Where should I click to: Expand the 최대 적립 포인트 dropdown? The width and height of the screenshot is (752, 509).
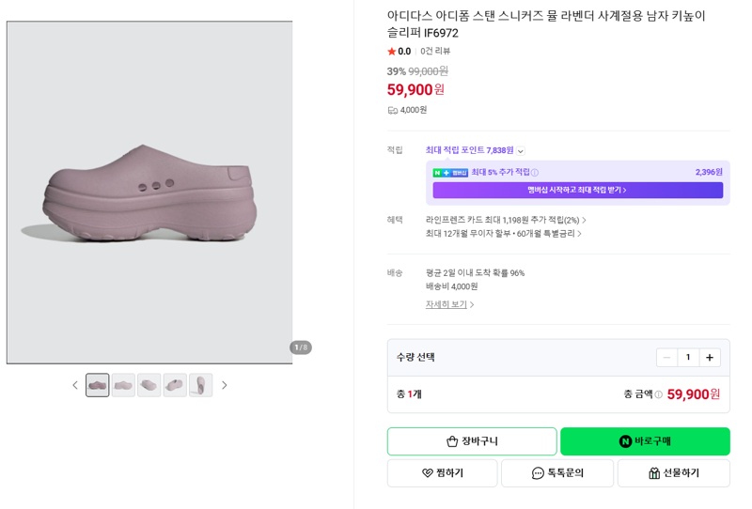tap(521, 151)
